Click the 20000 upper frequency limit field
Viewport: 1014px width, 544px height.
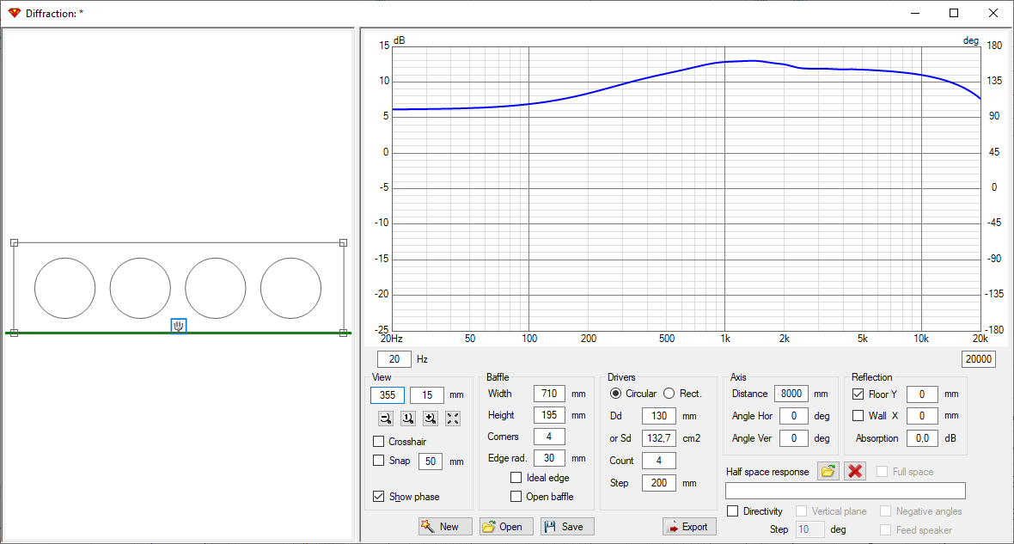click(978, 359)
